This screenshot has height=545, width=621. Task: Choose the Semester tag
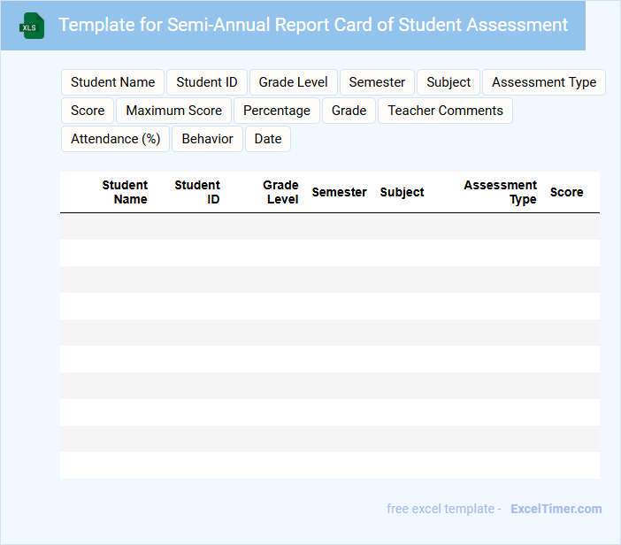click(x=377, y=82)
